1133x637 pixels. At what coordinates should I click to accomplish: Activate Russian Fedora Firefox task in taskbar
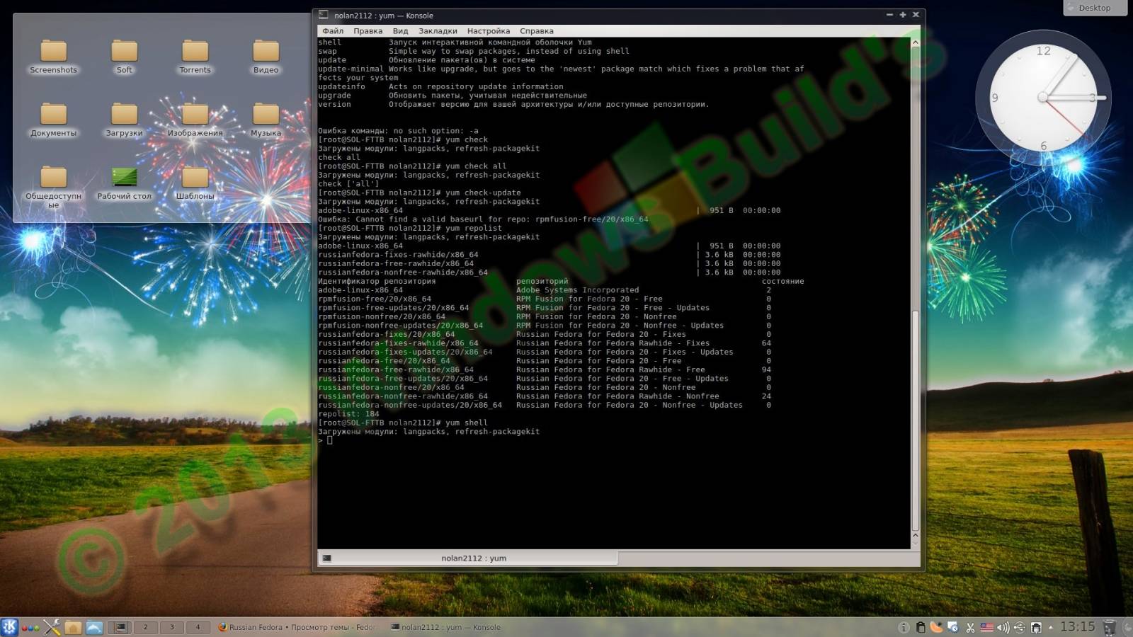tap(297, 627)
